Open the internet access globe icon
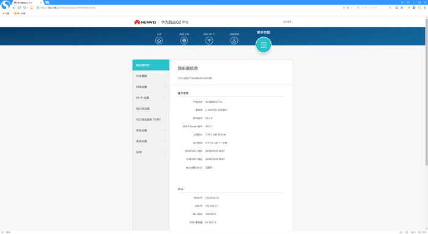 (x=184, y=40)
